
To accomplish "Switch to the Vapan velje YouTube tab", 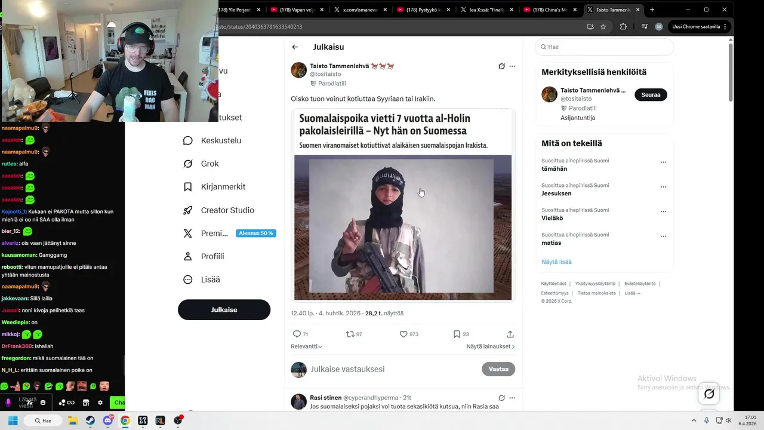I will point(297,10).
